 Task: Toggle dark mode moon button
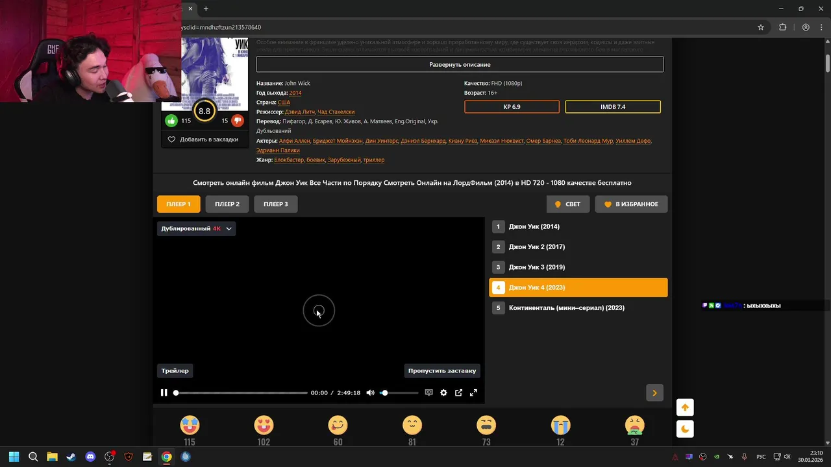(x=685, y=429)
